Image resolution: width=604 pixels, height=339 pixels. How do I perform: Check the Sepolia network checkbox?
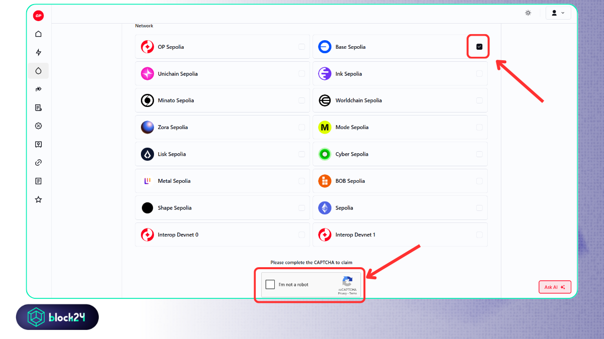479,208
